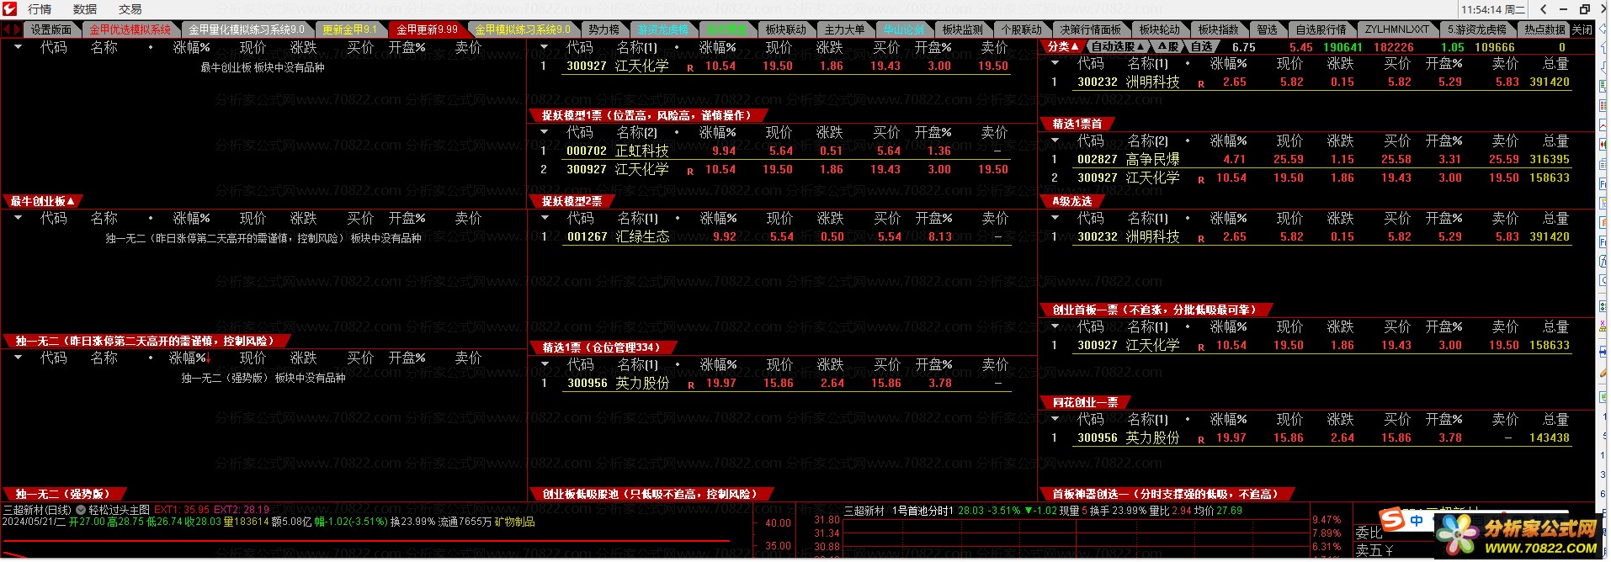Select the 自选 category tab
1611x562 pixels.
click(x=1203, y=47)
